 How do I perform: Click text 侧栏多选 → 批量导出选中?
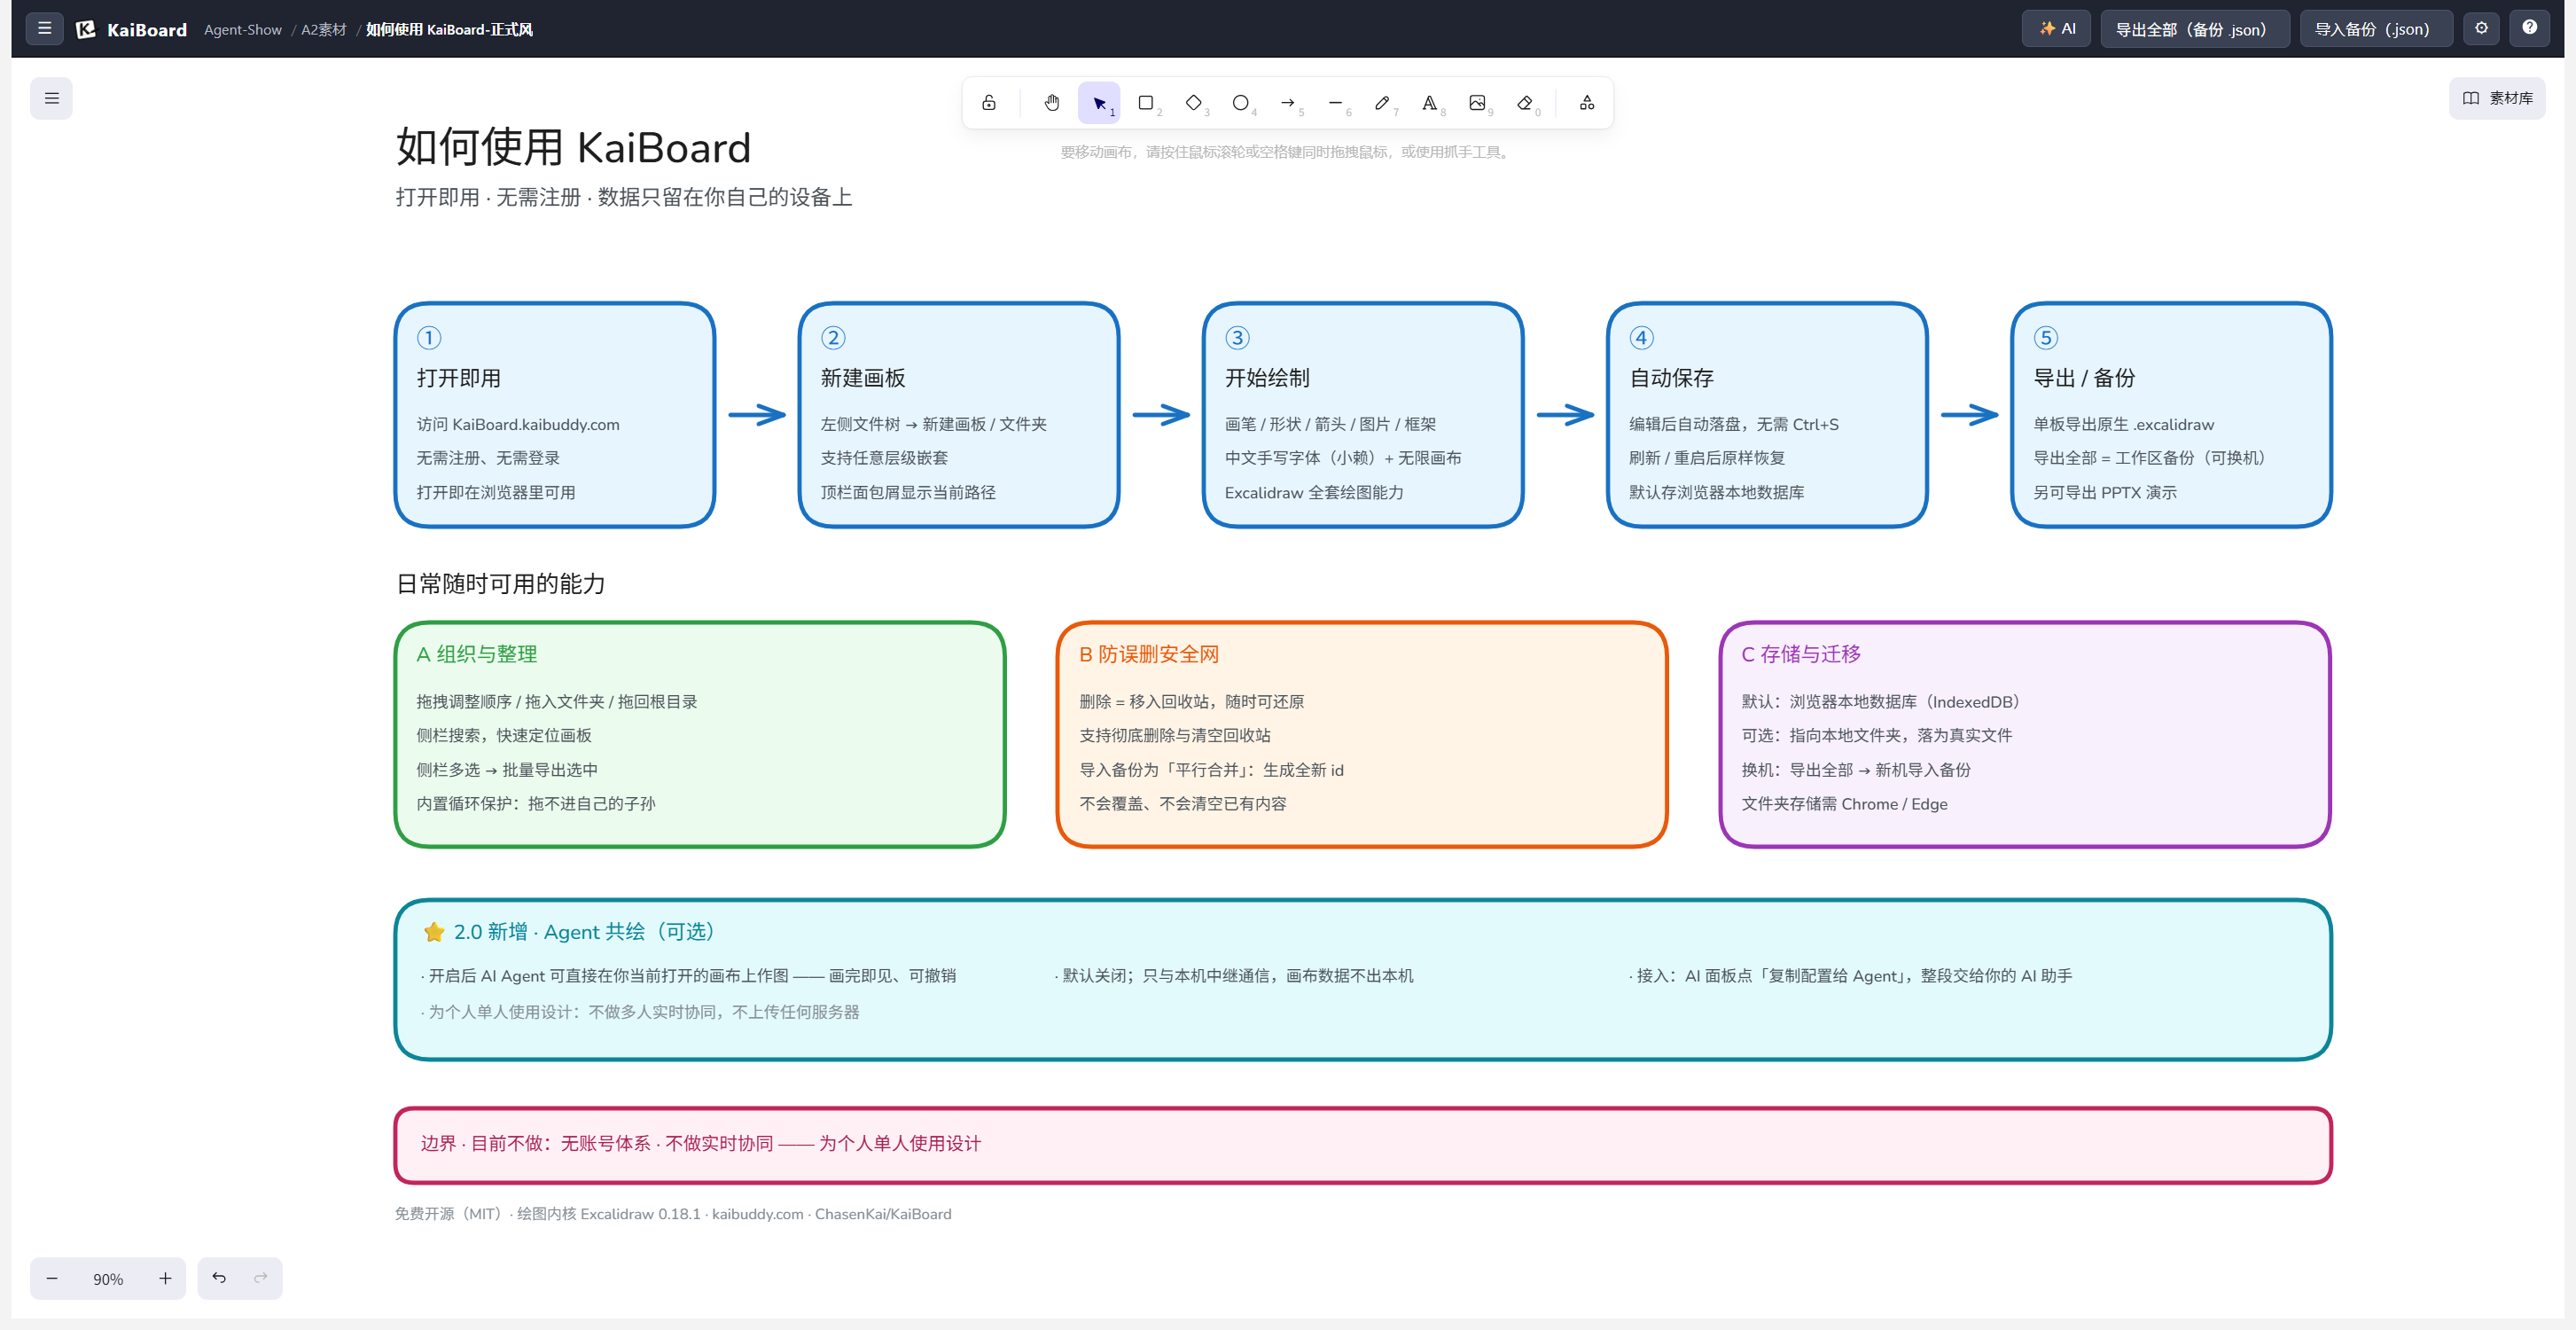click(x=507, y=770)
